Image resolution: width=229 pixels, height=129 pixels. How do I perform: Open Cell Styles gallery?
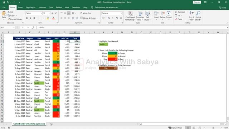[147, 16]
